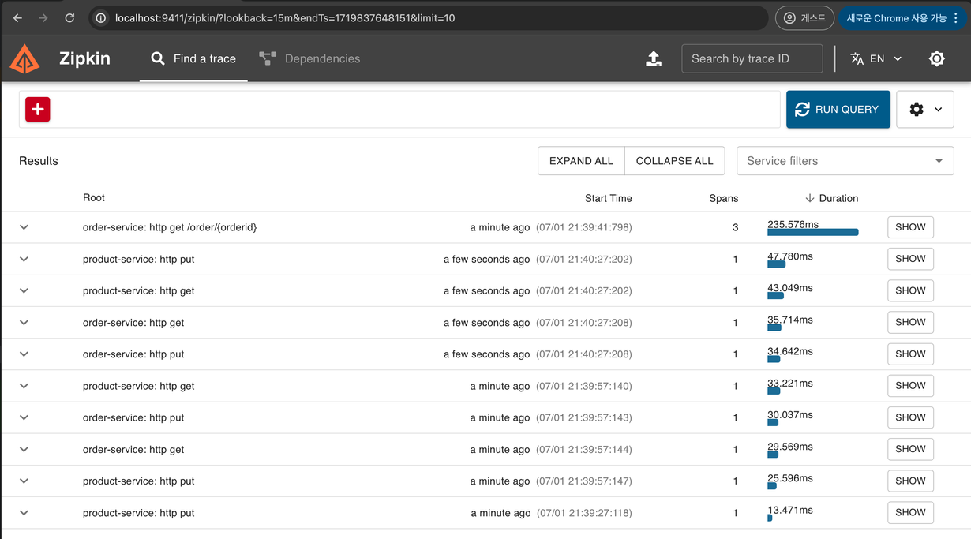Open the Service filters dropdown

(x=845, y=161)
